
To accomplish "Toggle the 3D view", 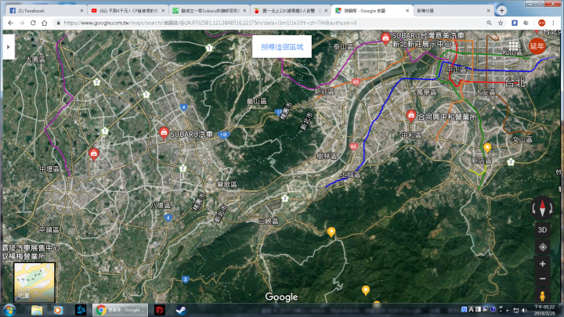I will (x=542, y=229).
